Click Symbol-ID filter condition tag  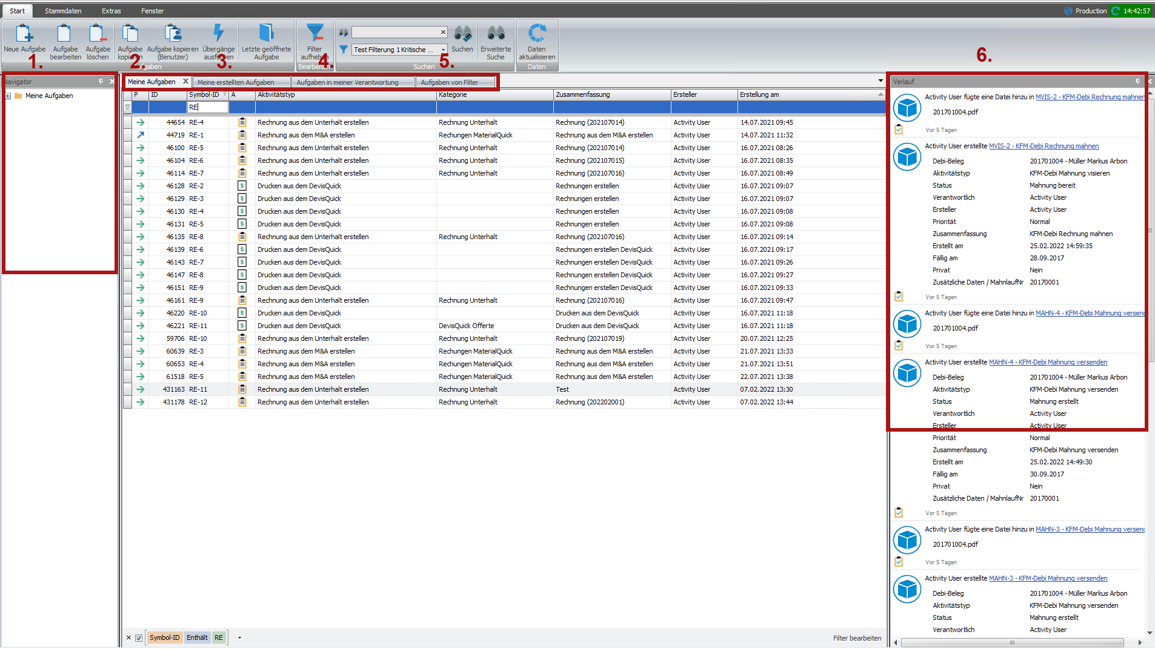tap(164, 637)
